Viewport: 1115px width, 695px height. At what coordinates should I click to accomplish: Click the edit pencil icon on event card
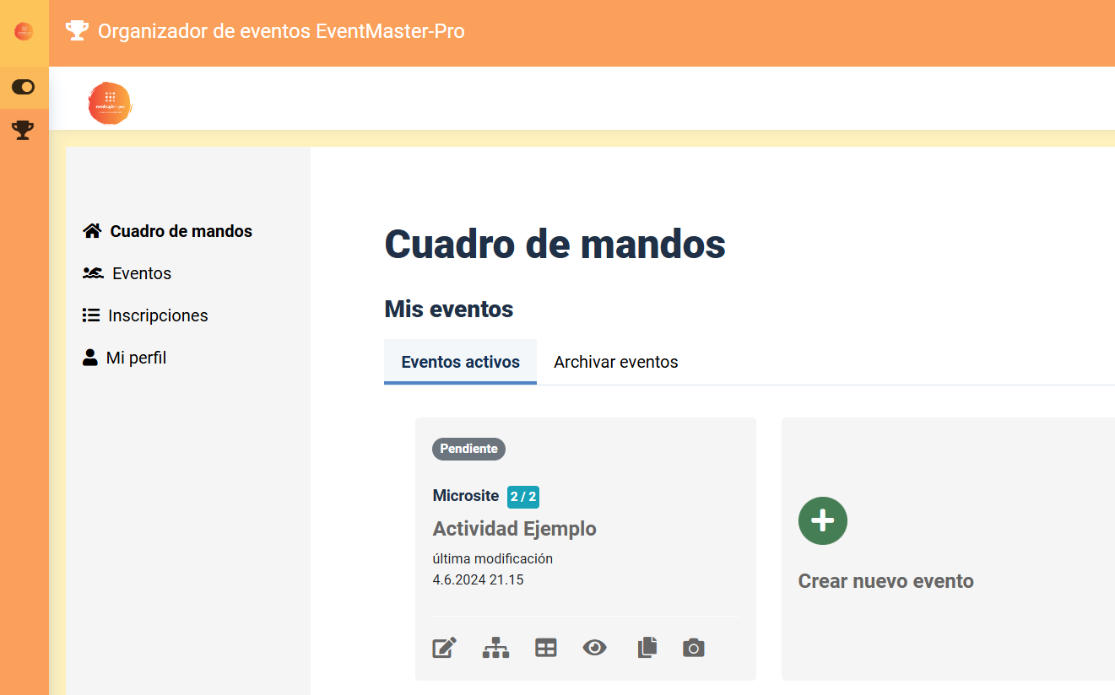445,648
